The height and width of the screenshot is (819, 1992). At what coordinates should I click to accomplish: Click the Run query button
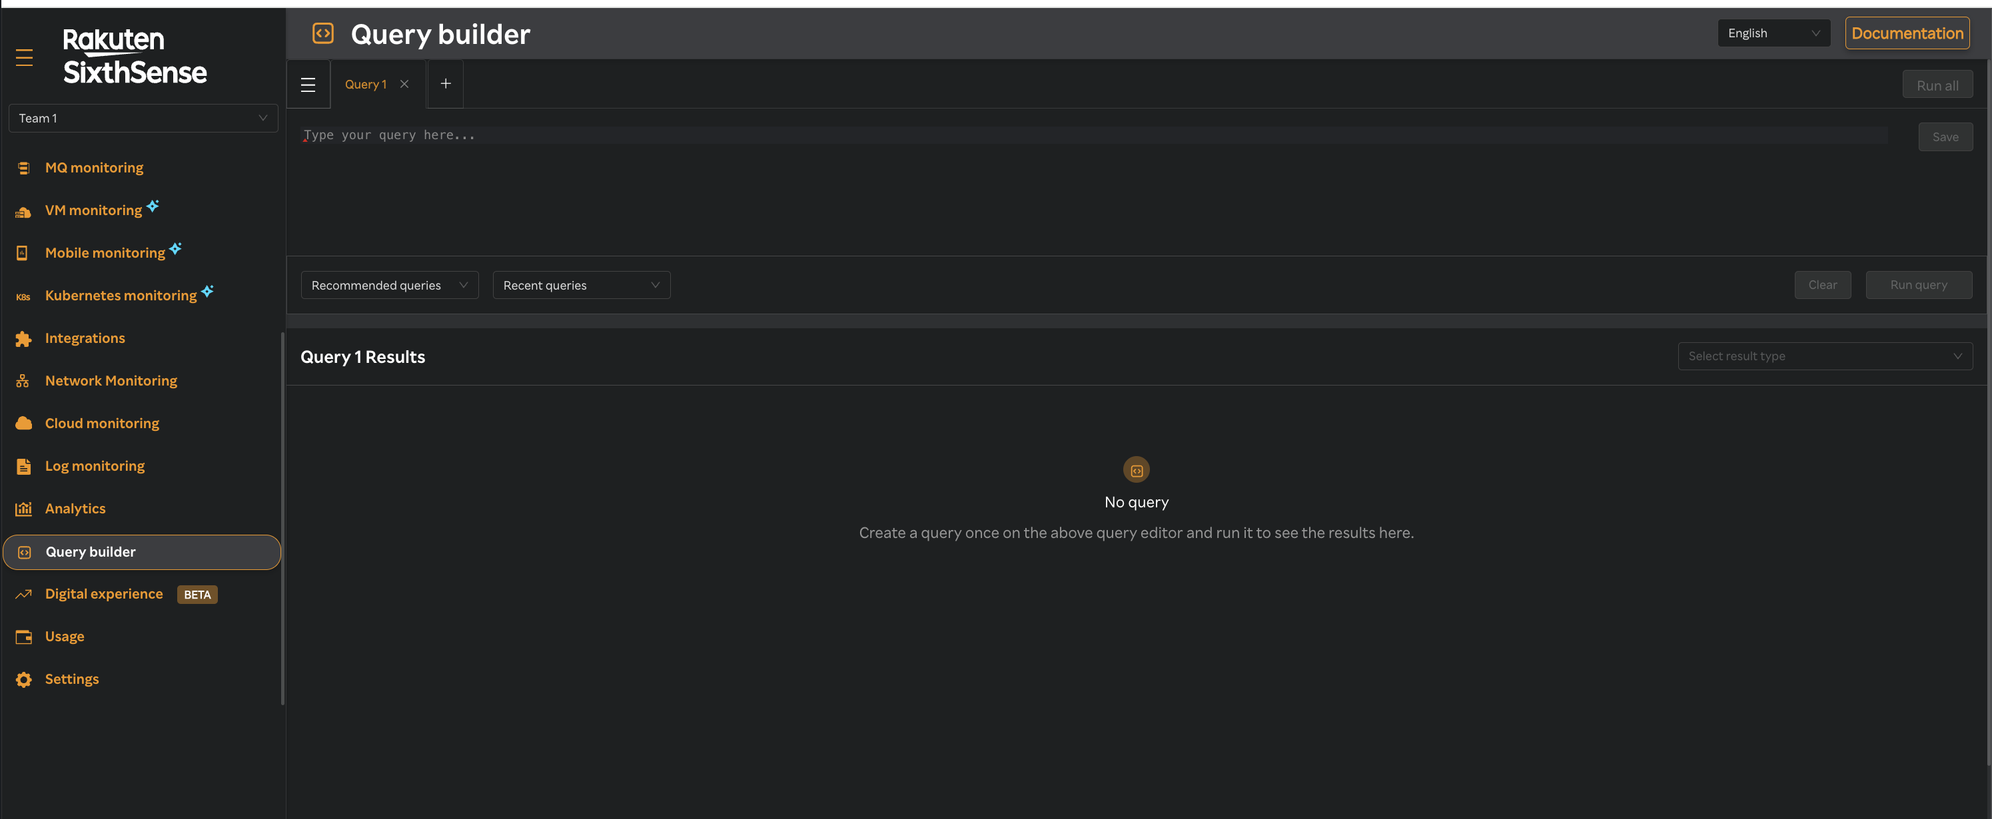tap(1919, 284)
